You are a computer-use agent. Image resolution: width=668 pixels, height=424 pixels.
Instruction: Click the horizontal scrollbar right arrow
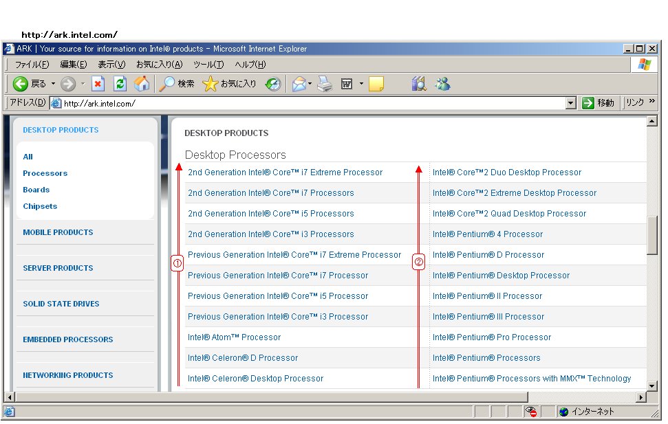coord(641,397)
